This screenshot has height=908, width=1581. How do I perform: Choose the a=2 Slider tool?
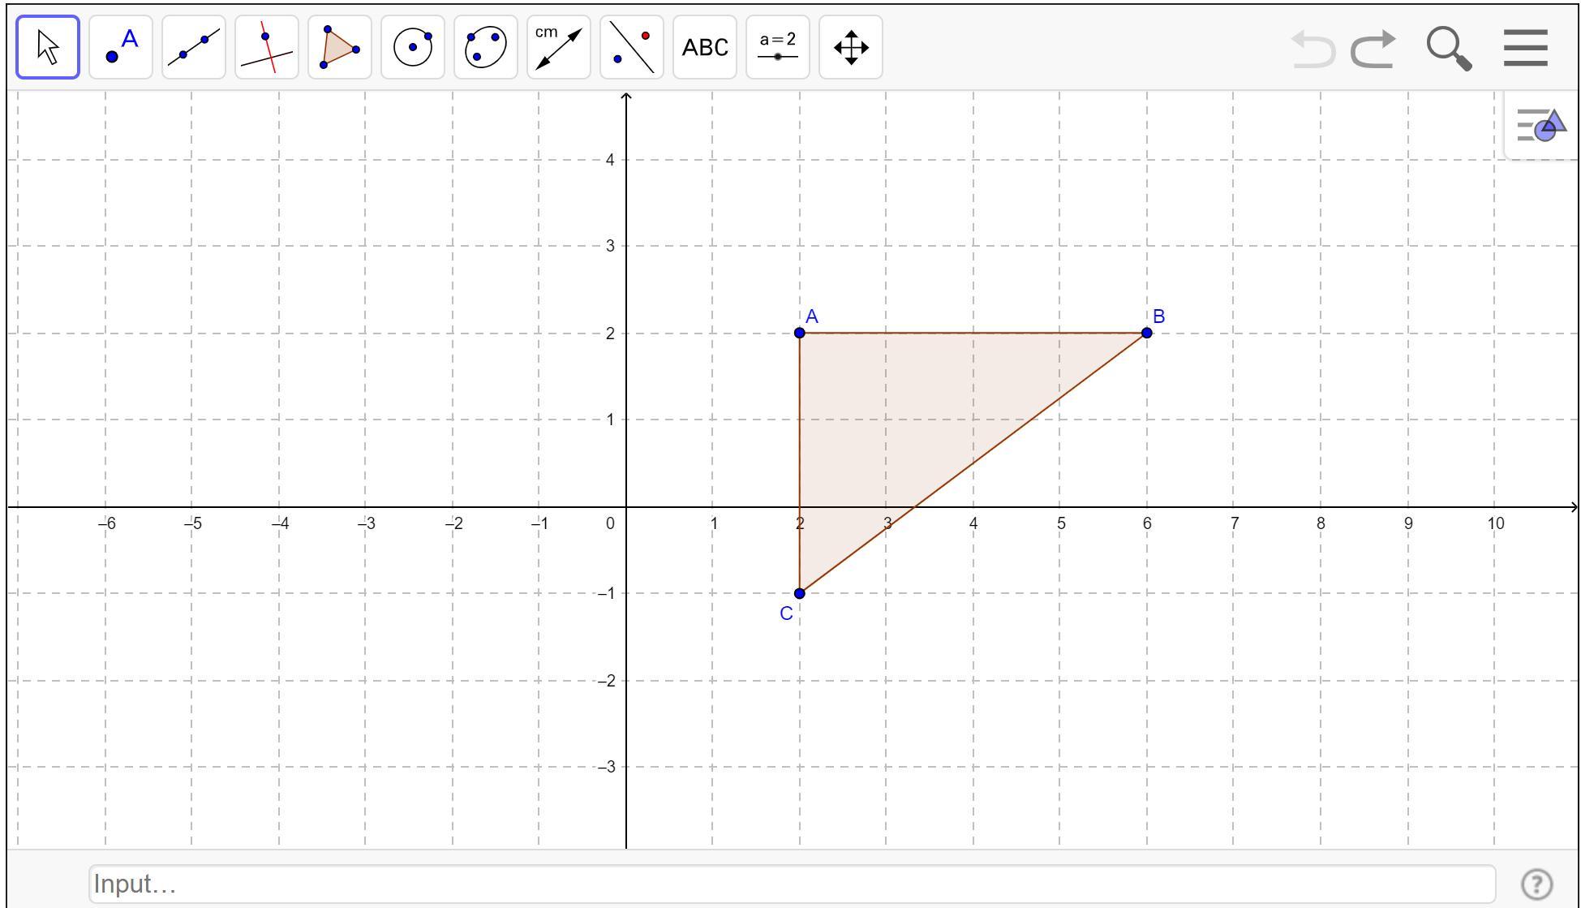pos(778,47)
